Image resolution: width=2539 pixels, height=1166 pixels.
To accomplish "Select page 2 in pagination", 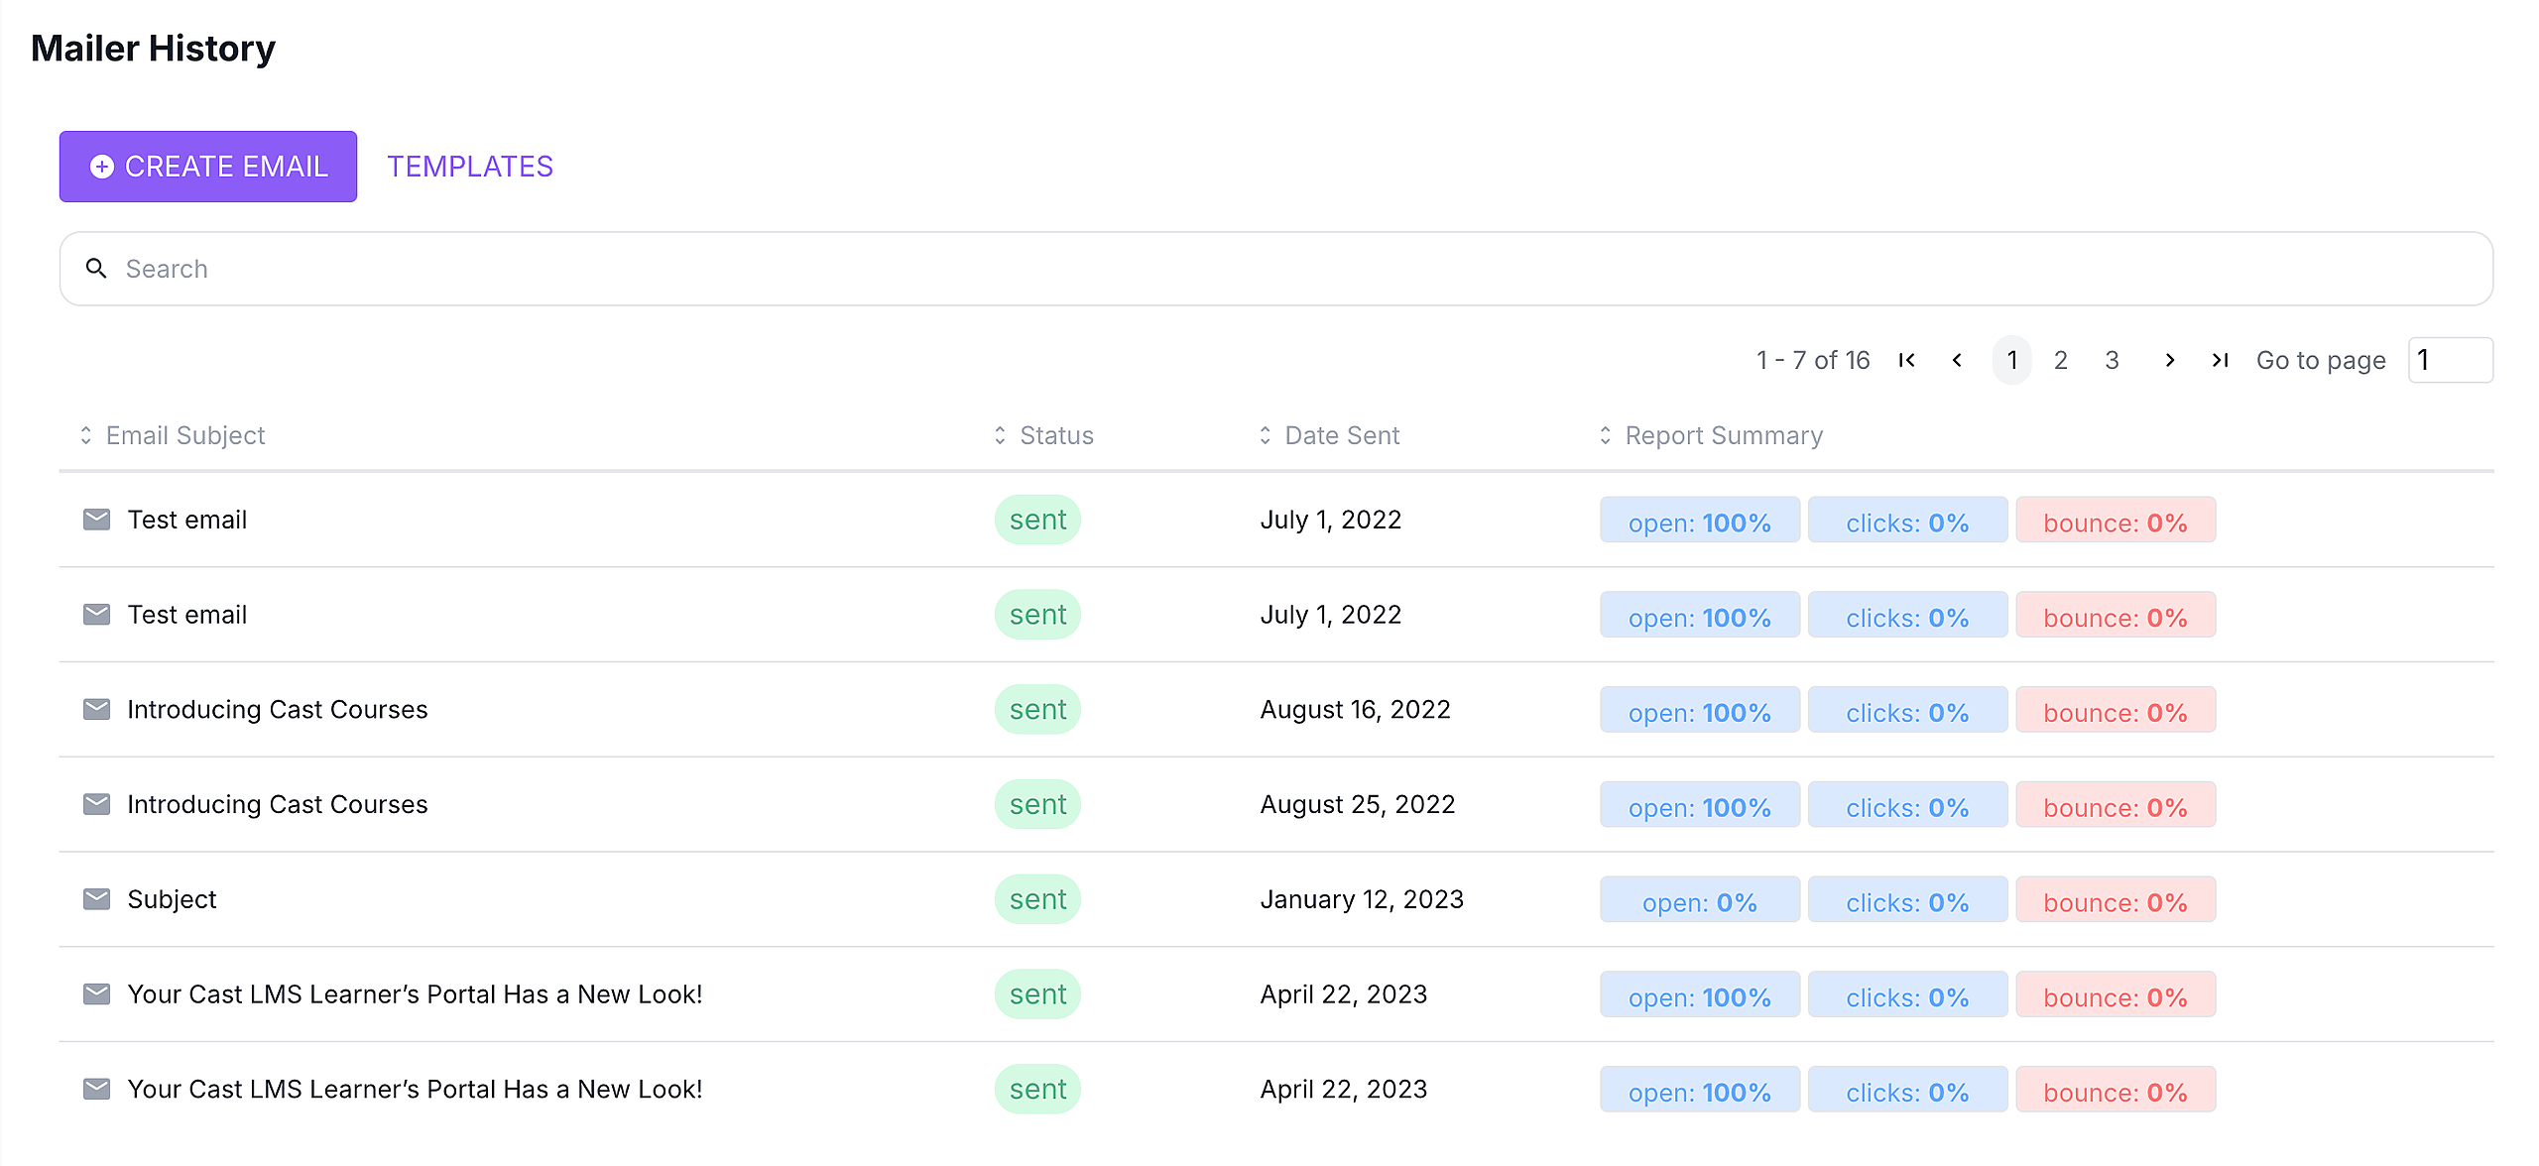I will pos(2060,360).
